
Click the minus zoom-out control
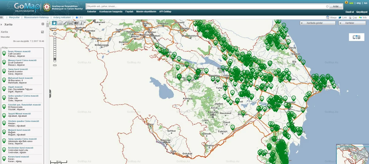tap(55, 65)
